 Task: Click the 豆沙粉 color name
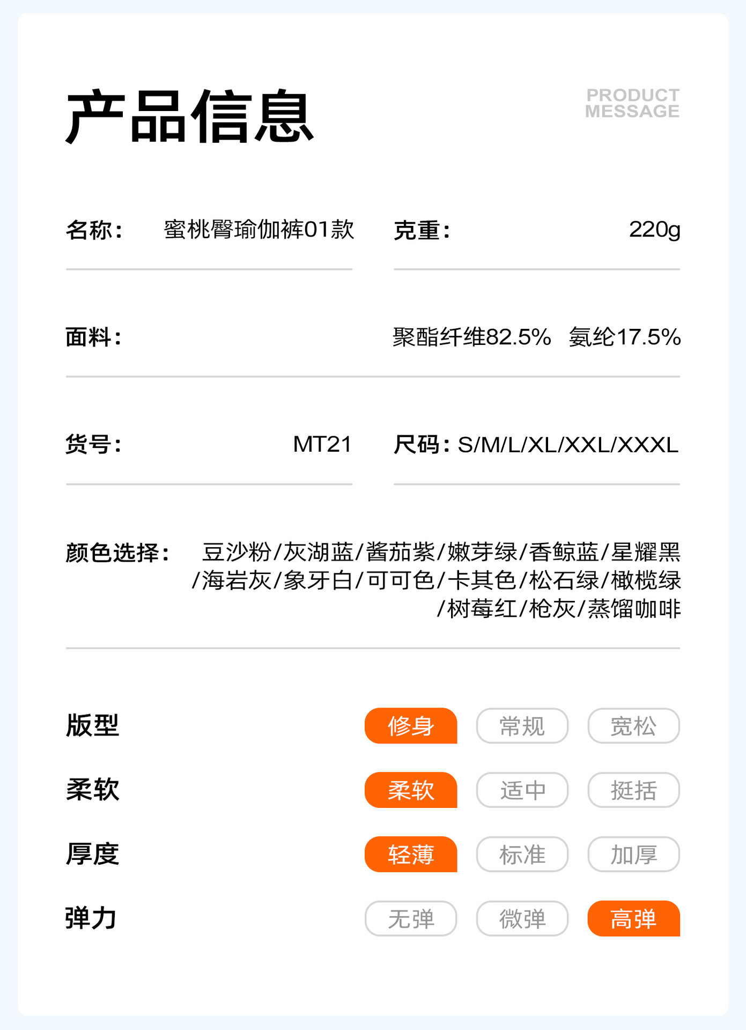[237, 552]
